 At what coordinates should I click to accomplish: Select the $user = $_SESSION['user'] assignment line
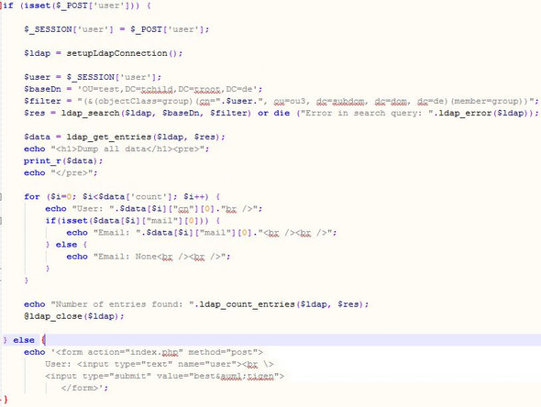point(93,77)
